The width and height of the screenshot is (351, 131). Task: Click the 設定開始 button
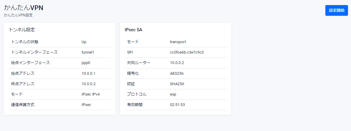[x=336, y=10]
